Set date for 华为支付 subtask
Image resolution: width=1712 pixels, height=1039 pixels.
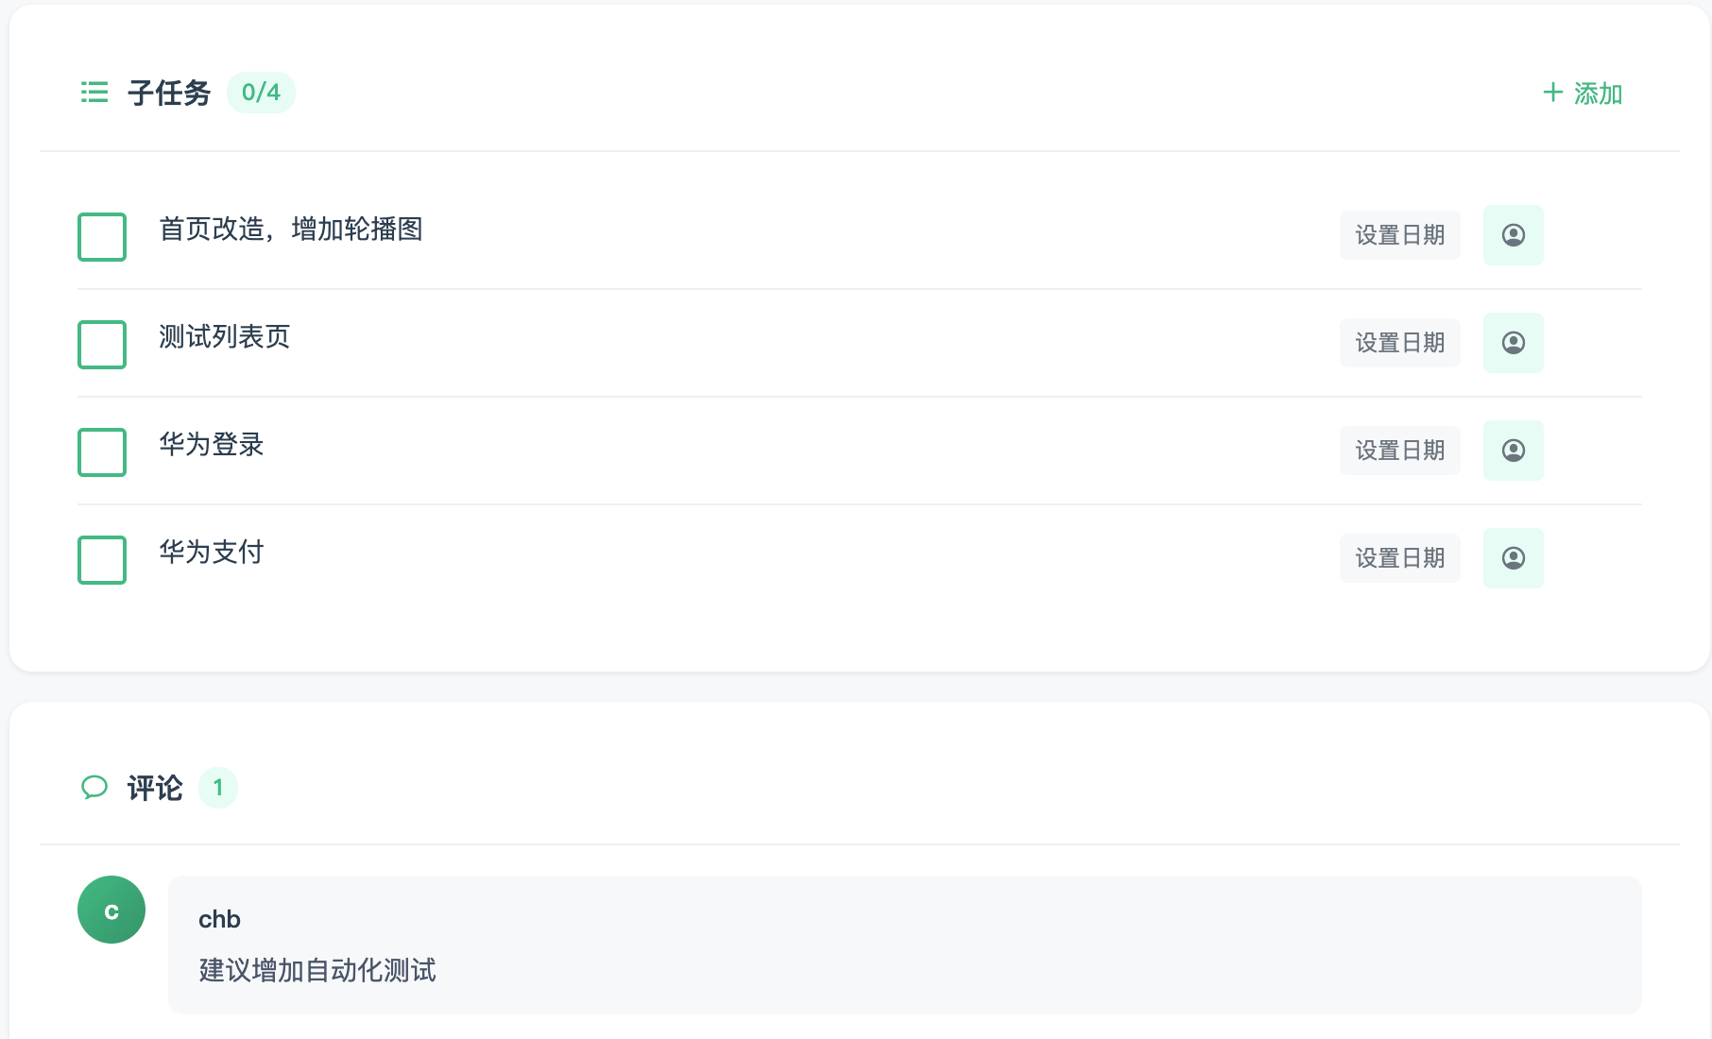(1399, 558)
